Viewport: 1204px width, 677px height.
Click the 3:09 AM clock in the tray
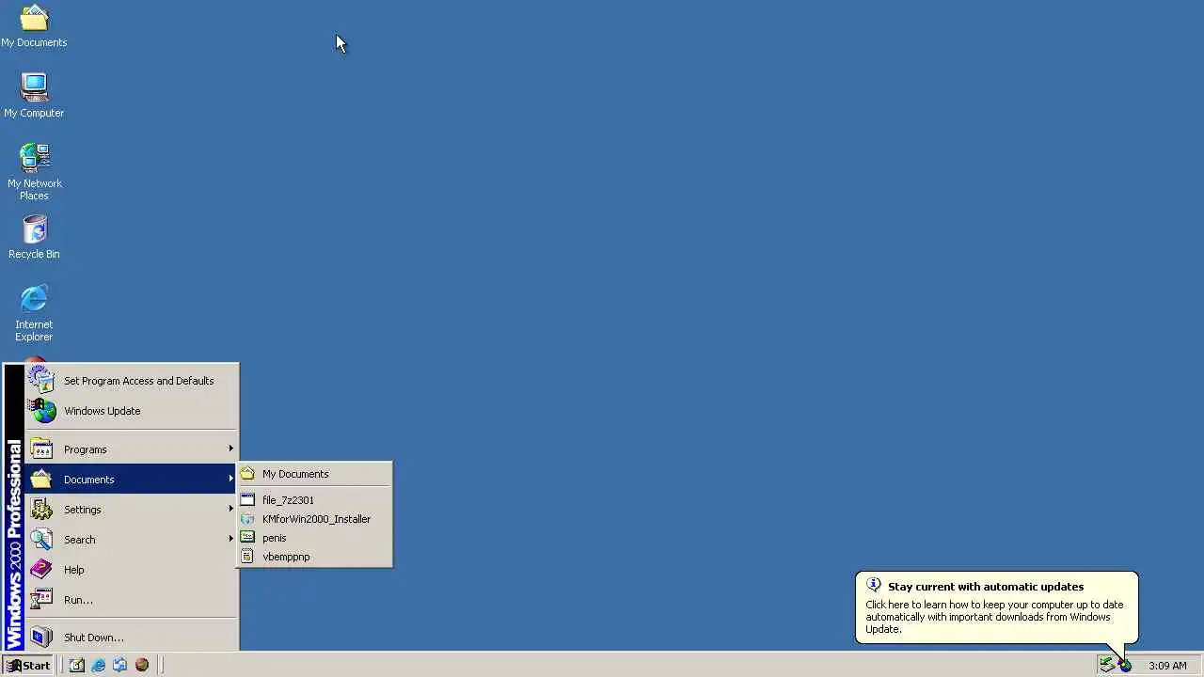(1167, 666)
